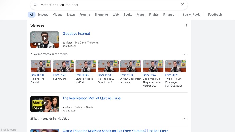235x132 pixels.
Task: Open key moment thumbnail 'but why tho'
Action: coord(63,66)
